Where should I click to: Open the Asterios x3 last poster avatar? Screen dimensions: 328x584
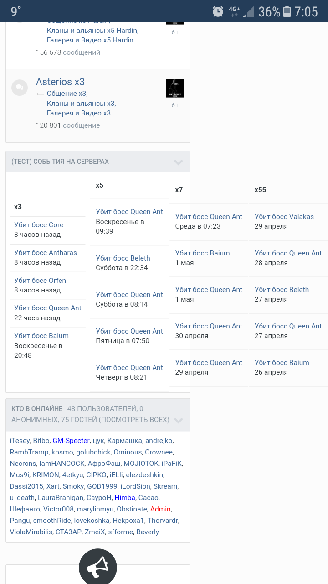point(175,88)
